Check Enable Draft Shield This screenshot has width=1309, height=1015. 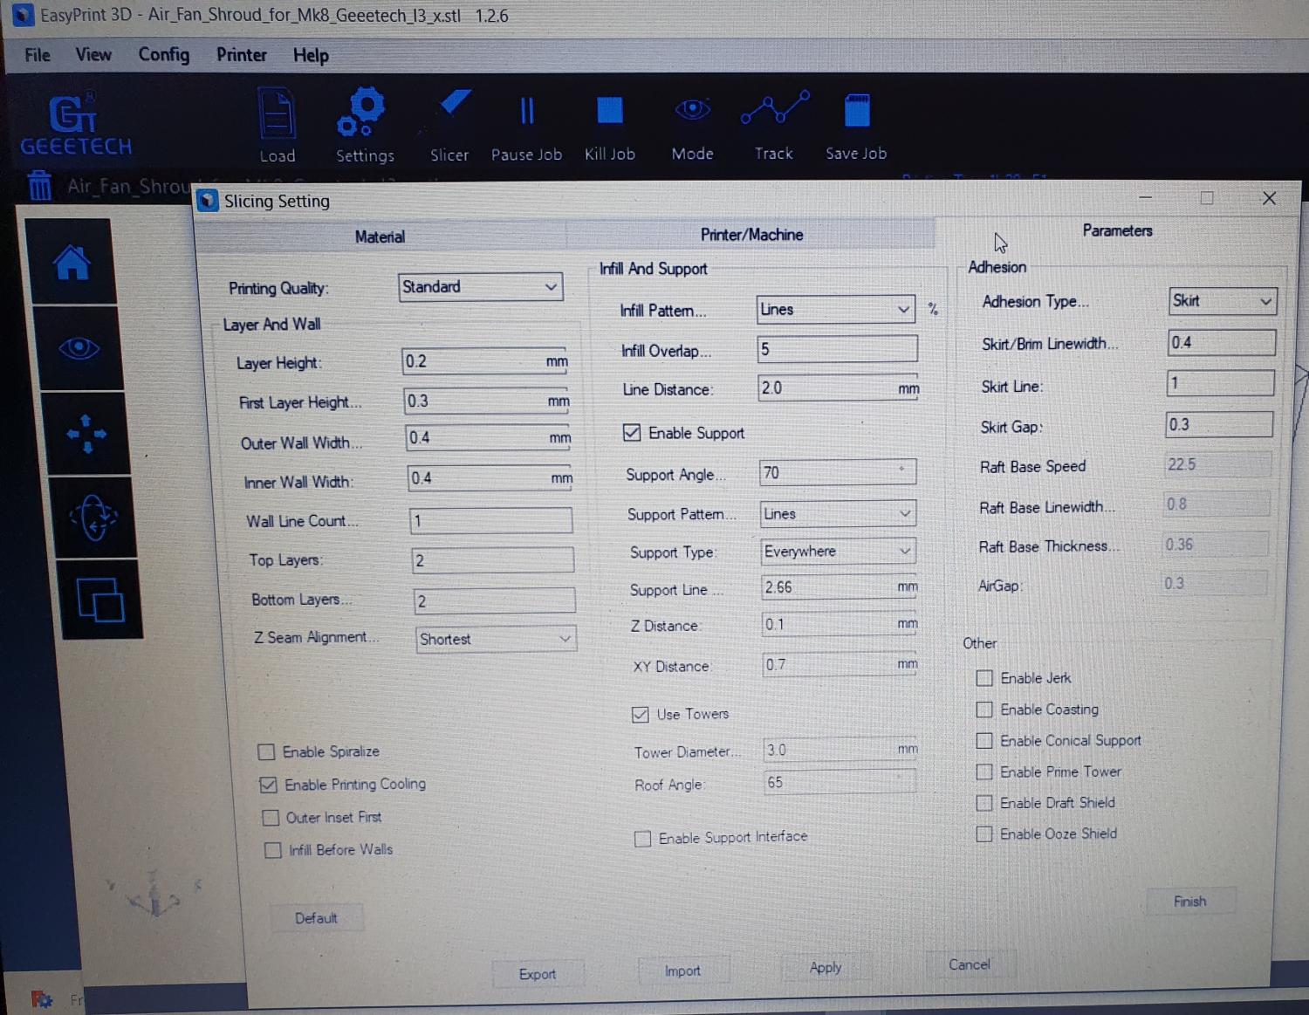click(984, 803)
